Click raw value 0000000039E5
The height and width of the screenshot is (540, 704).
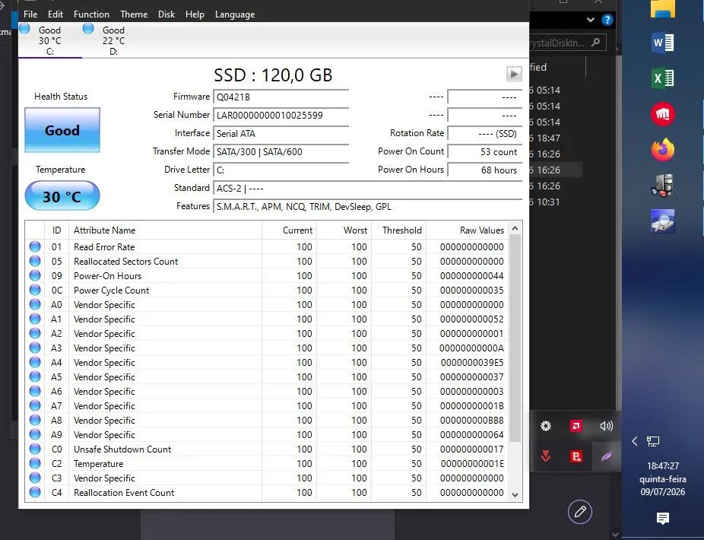[472, 363]
